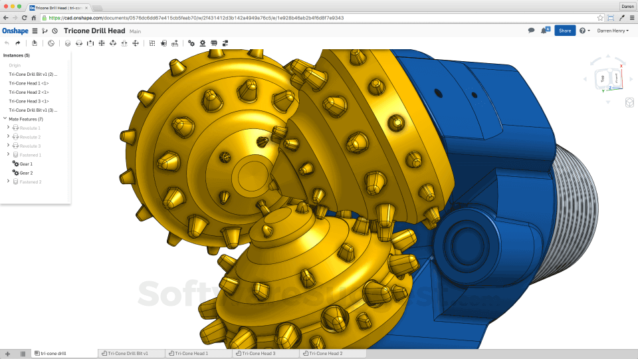Open the Onshape hamburger menu
The width and height of the screenshot is (638, 359).
click(35, 31)
